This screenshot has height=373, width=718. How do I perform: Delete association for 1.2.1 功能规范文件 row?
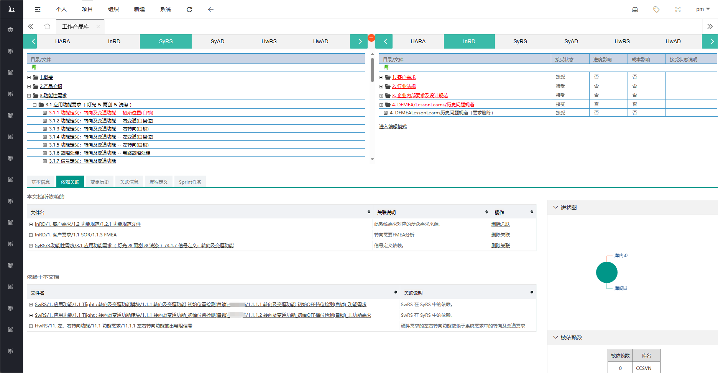coord(501,224)
